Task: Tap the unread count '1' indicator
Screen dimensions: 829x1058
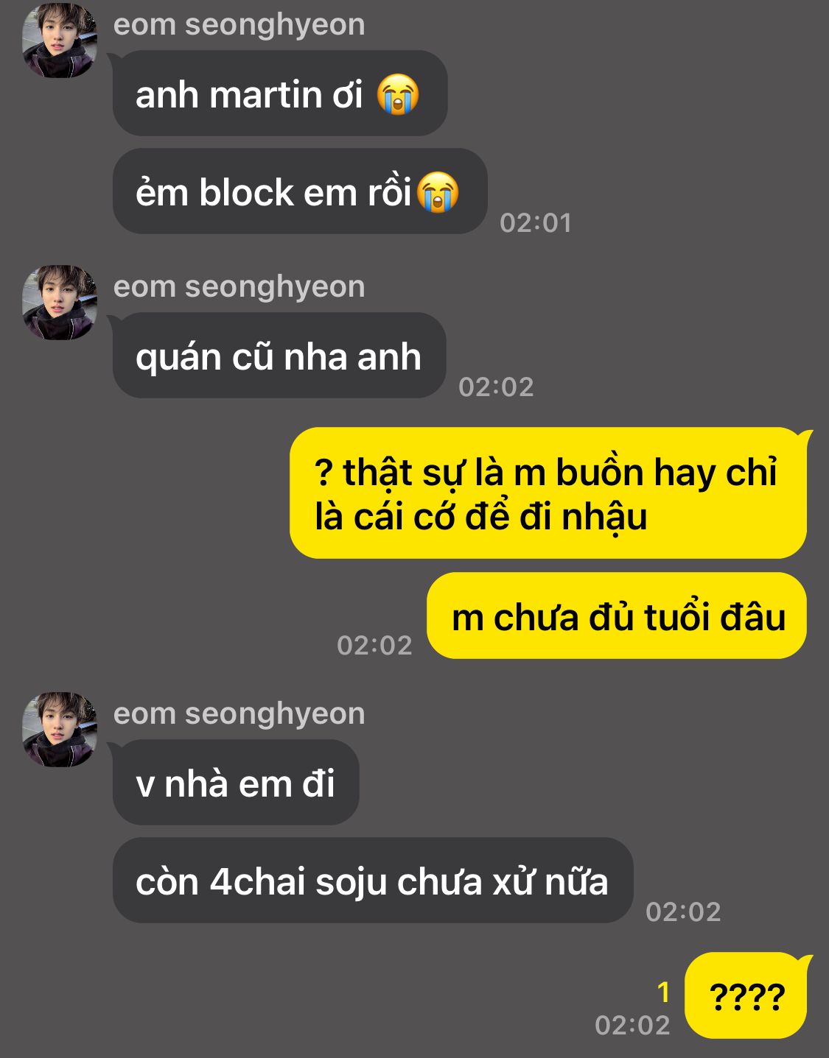Action: [x=664, y=992]
